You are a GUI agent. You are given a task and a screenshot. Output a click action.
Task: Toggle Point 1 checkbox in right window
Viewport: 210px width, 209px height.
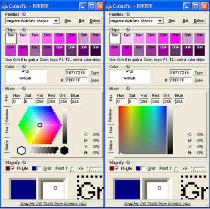point(176,169)
